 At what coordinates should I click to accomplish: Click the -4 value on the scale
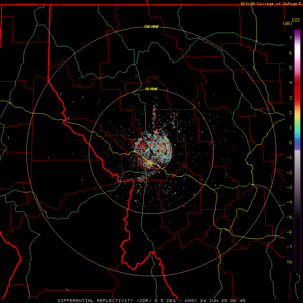(289, 202)
